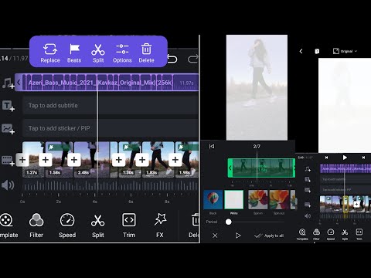Open FX tool in left editor bottom bar
This screenshot has height=278, width=371.
[x=160, y=225]
